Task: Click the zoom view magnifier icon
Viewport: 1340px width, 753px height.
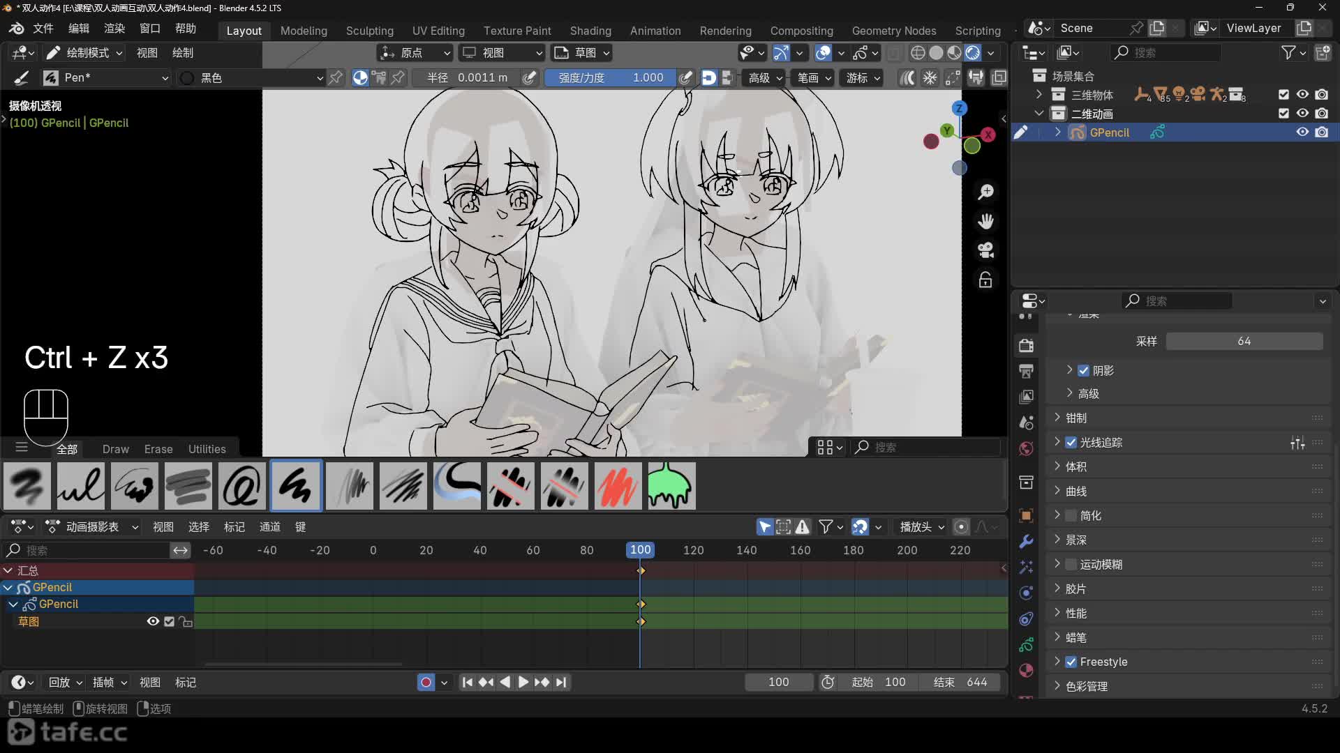Action: (985, 192)
